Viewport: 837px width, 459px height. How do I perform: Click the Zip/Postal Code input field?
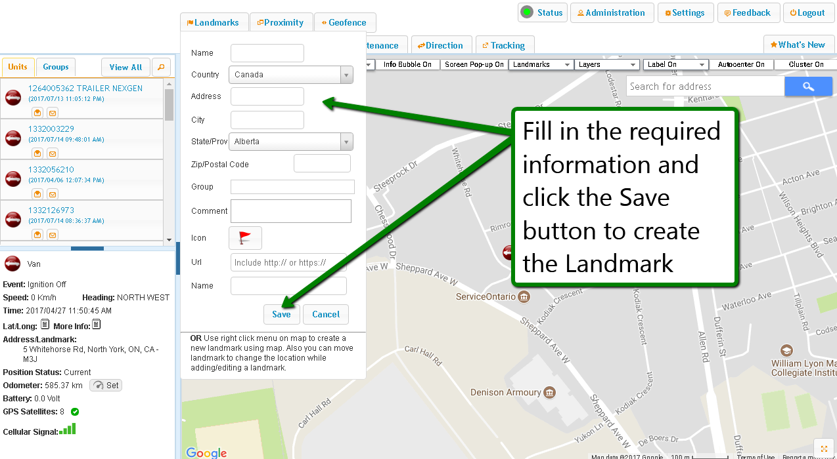pos(322,164)
